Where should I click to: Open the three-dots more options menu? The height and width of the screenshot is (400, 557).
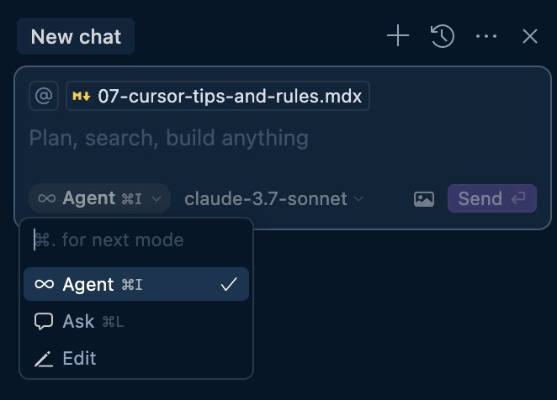coord(486,36)
